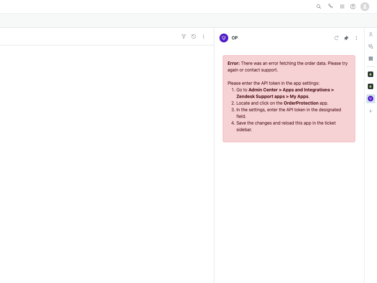Click the help question mark icon

tap(353, 7)
